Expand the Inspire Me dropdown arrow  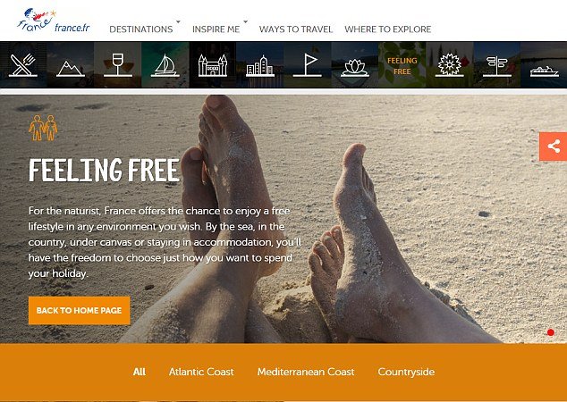tap(246, 22)
